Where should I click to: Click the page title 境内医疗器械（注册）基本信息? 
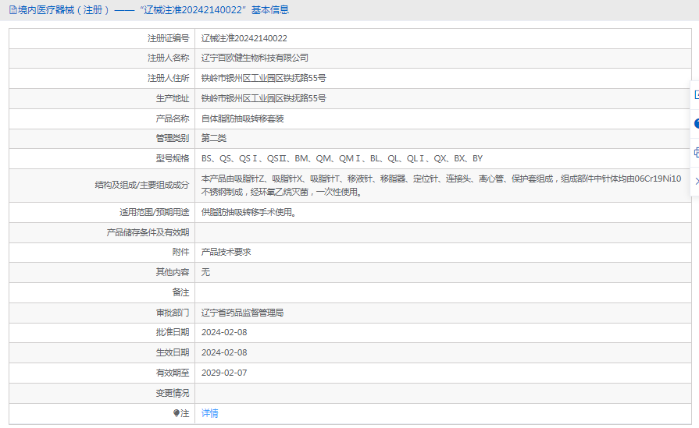pyautogui.click(x=149, y=10)
